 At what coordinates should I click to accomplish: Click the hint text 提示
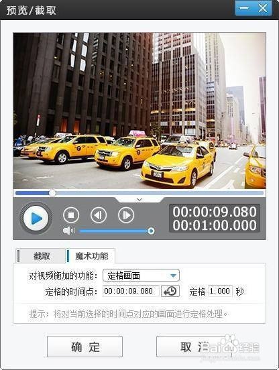tap(129, 314)
